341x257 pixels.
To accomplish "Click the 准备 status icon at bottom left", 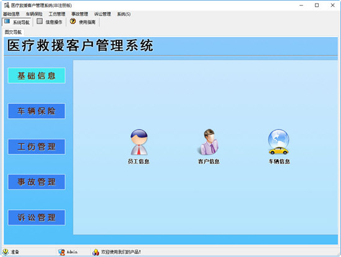I will pyautogui.click(x=6, y=252).
